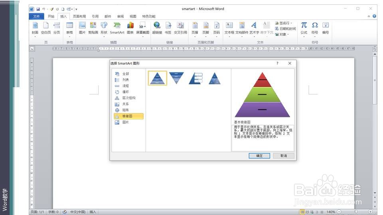The width and height of the screenshot is (383, 215).
Task: Open the clip art (剪贴画) tool
Action: pos(93,29)
